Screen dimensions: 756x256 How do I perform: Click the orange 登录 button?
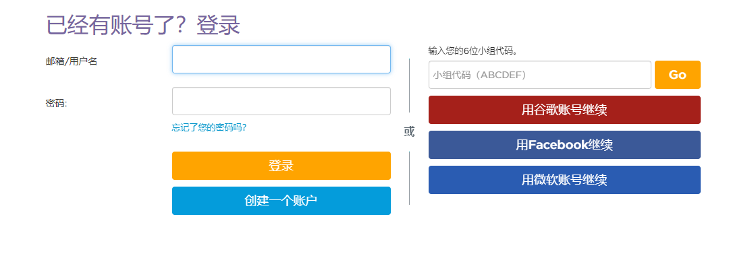click(281, 166)
